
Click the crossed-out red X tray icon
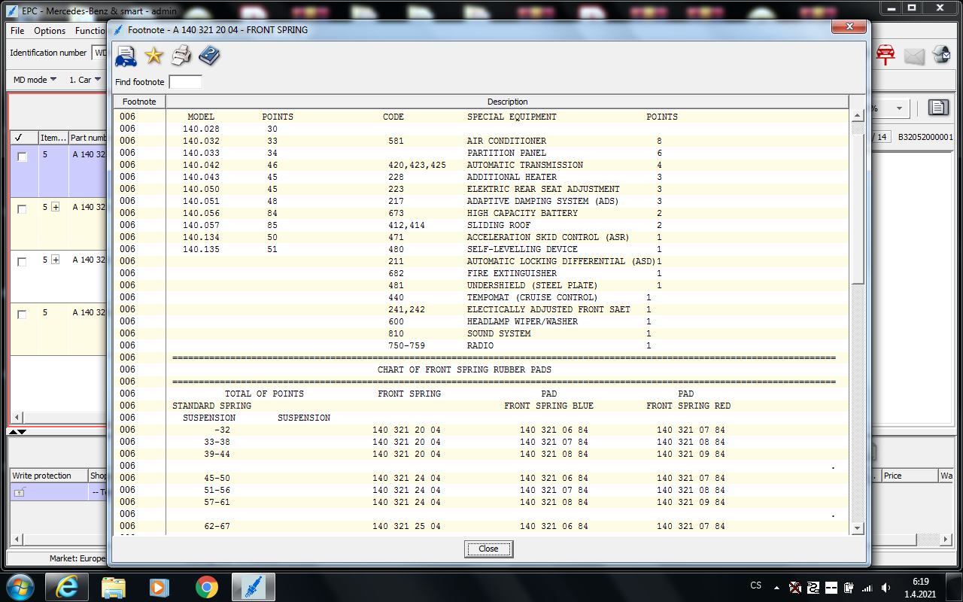tap(795, 587)
